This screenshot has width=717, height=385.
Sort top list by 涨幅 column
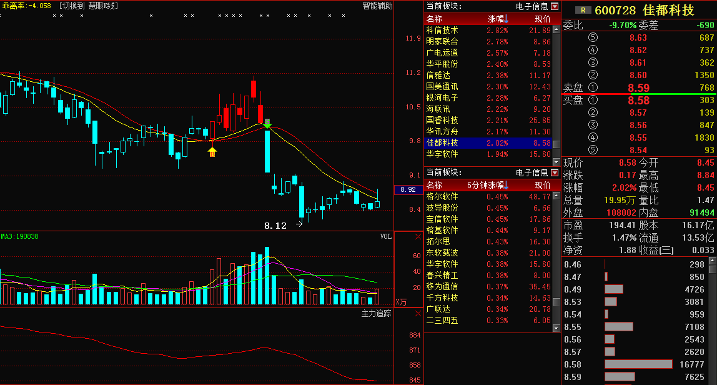click(498, 19)
